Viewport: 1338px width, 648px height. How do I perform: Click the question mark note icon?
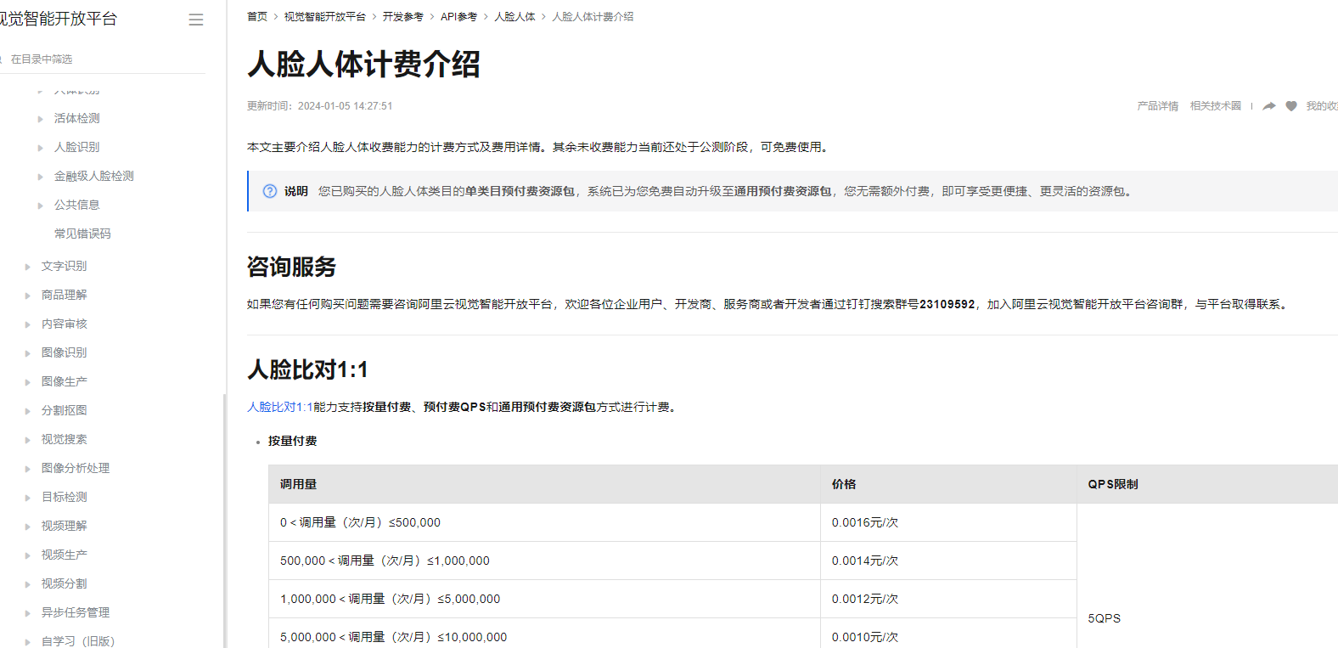click(x=270, y=191)
